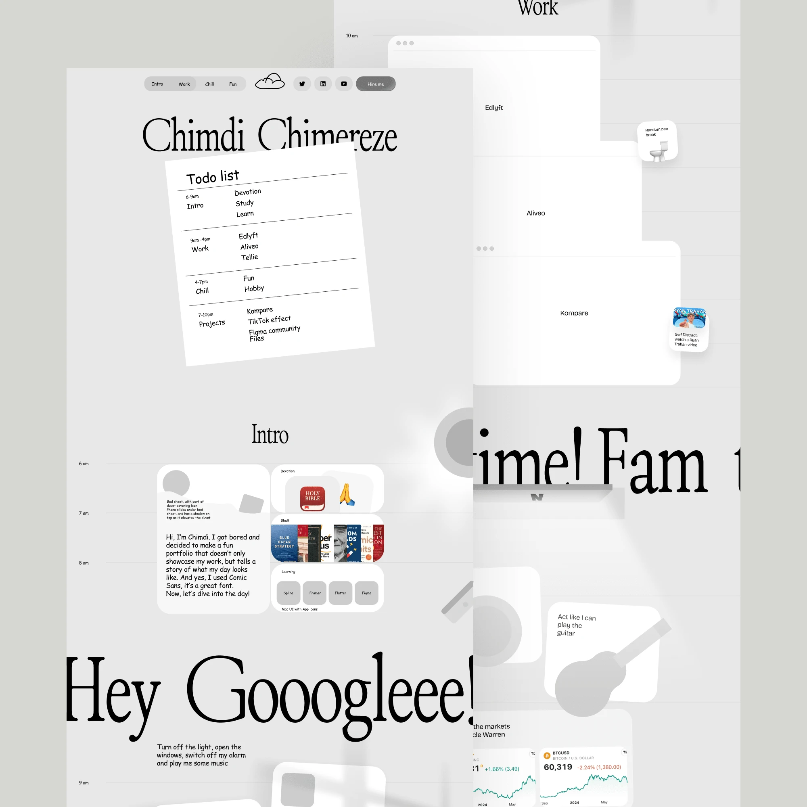Click the Twitter bird icon
Image resolution: width=807 pixels, height=807 pixels.
point(304,84)
